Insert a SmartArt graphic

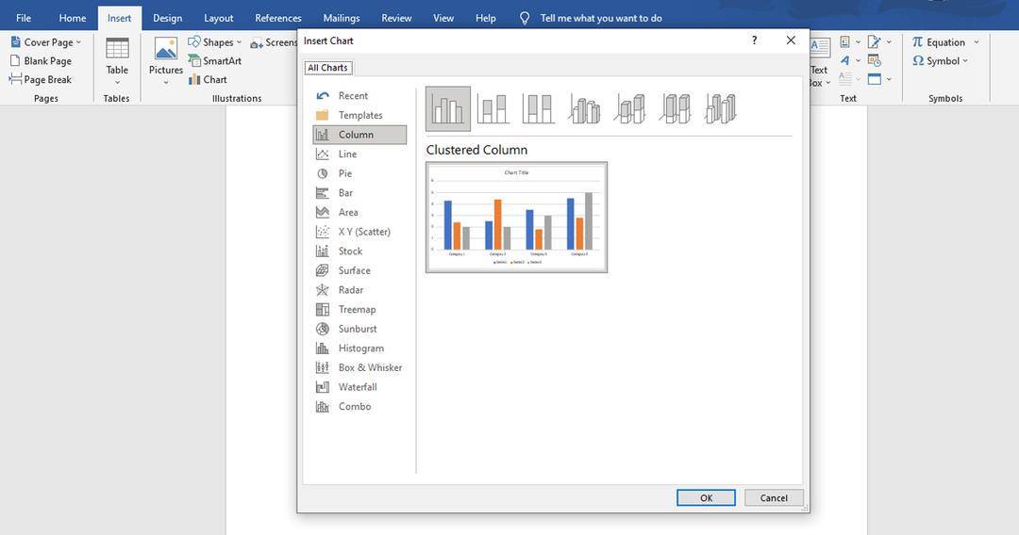tap(214, 61)
